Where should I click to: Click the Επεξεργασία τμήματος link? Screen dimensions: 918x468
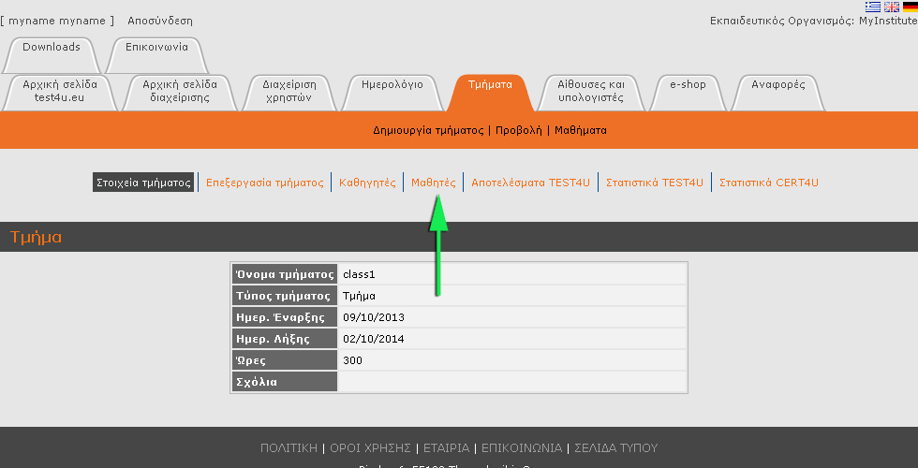click(x=265, y=183)
